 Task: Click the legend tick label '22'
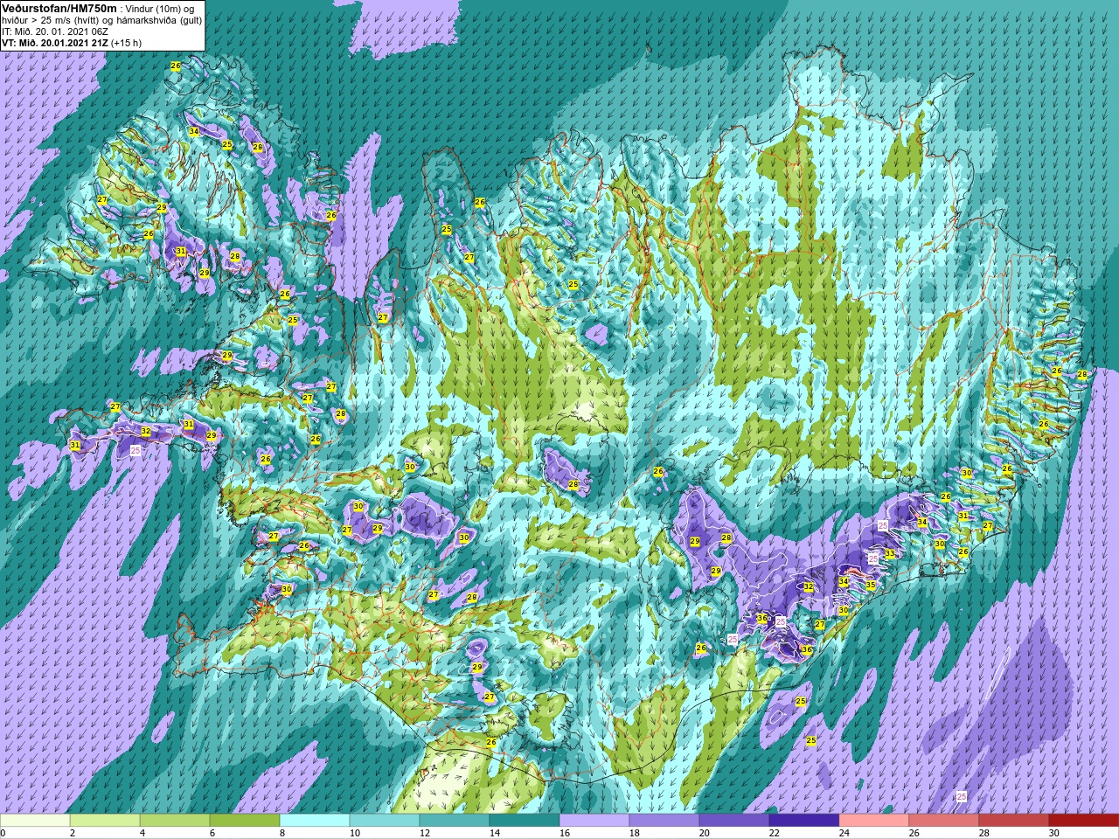tap(775, 833)
